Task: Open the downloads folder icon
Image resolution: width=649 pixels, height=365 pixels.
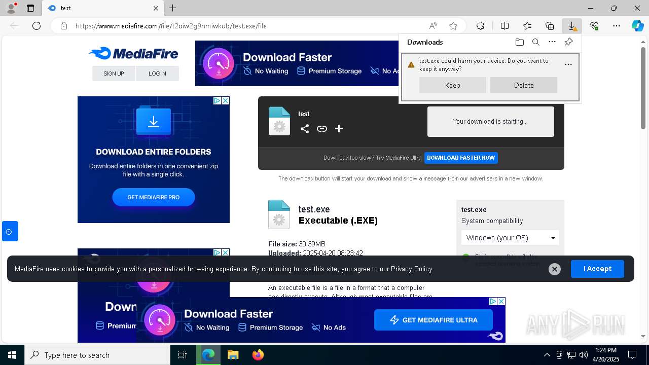Action: click(520, 42)
